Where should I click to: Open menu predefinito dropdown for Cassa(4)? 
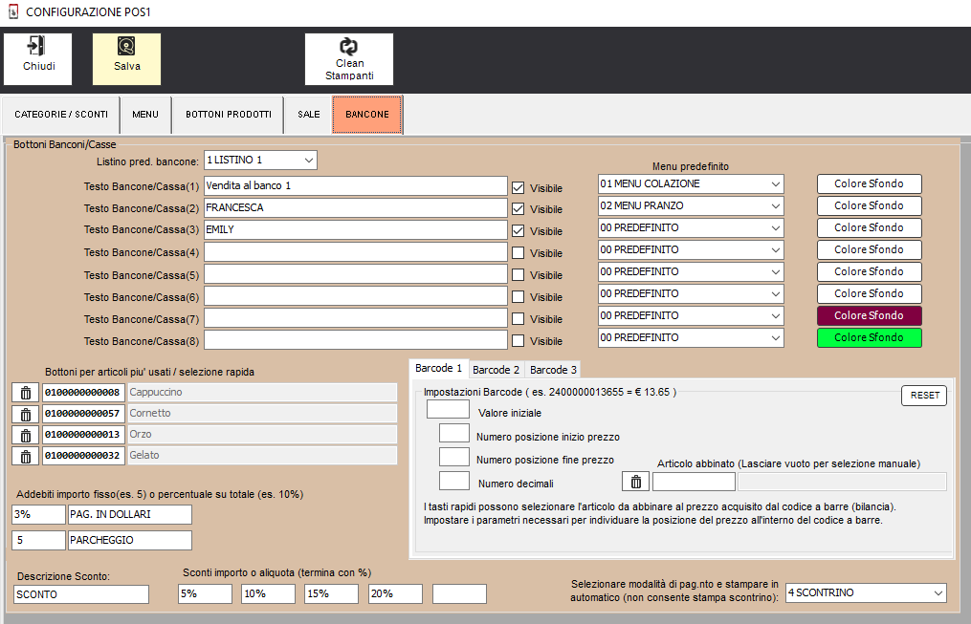click(x=691, y=249)
